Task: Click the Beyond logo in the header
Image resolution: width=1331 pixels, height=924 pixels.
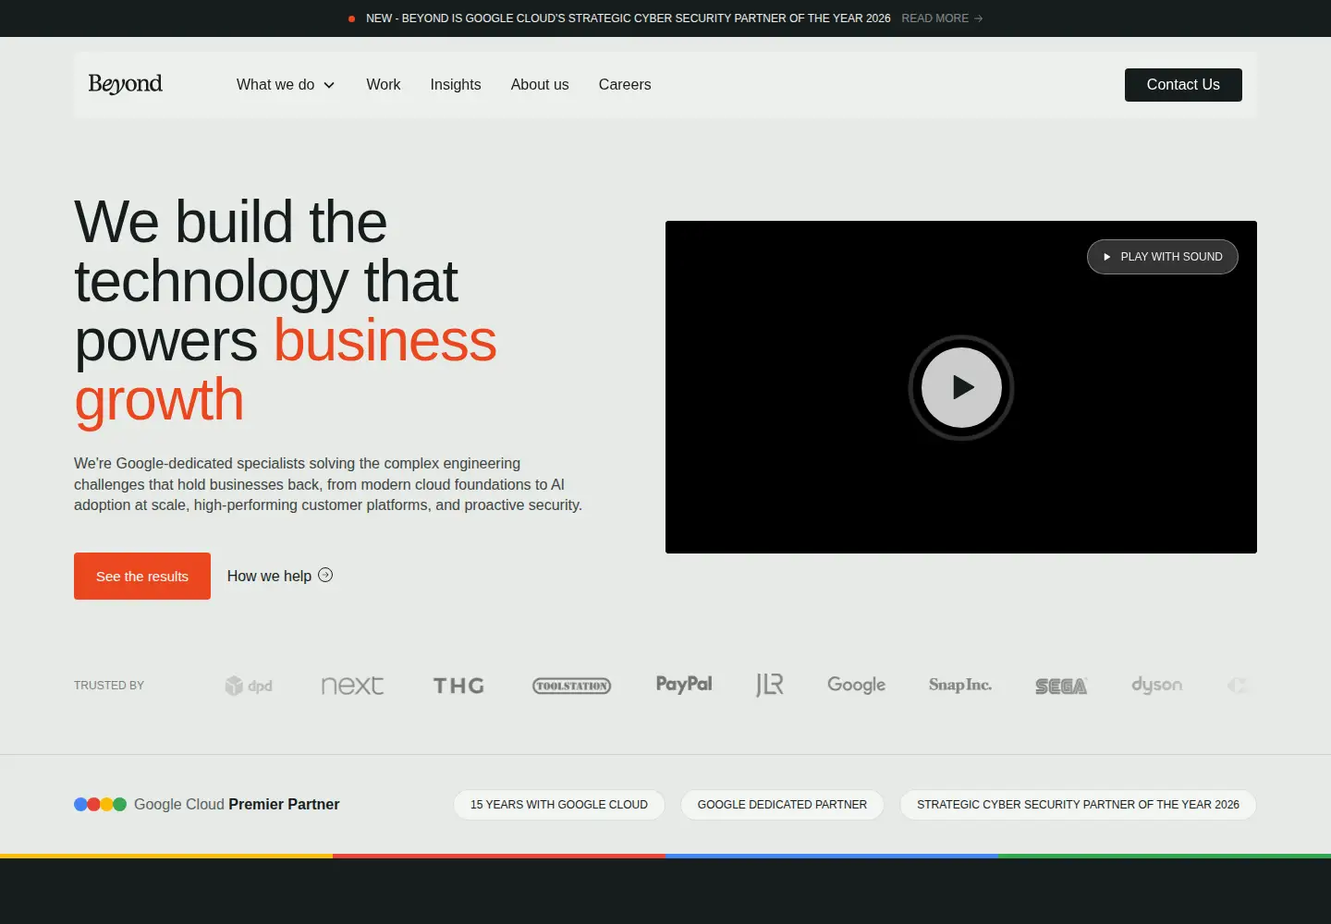Action: (126, 84)
